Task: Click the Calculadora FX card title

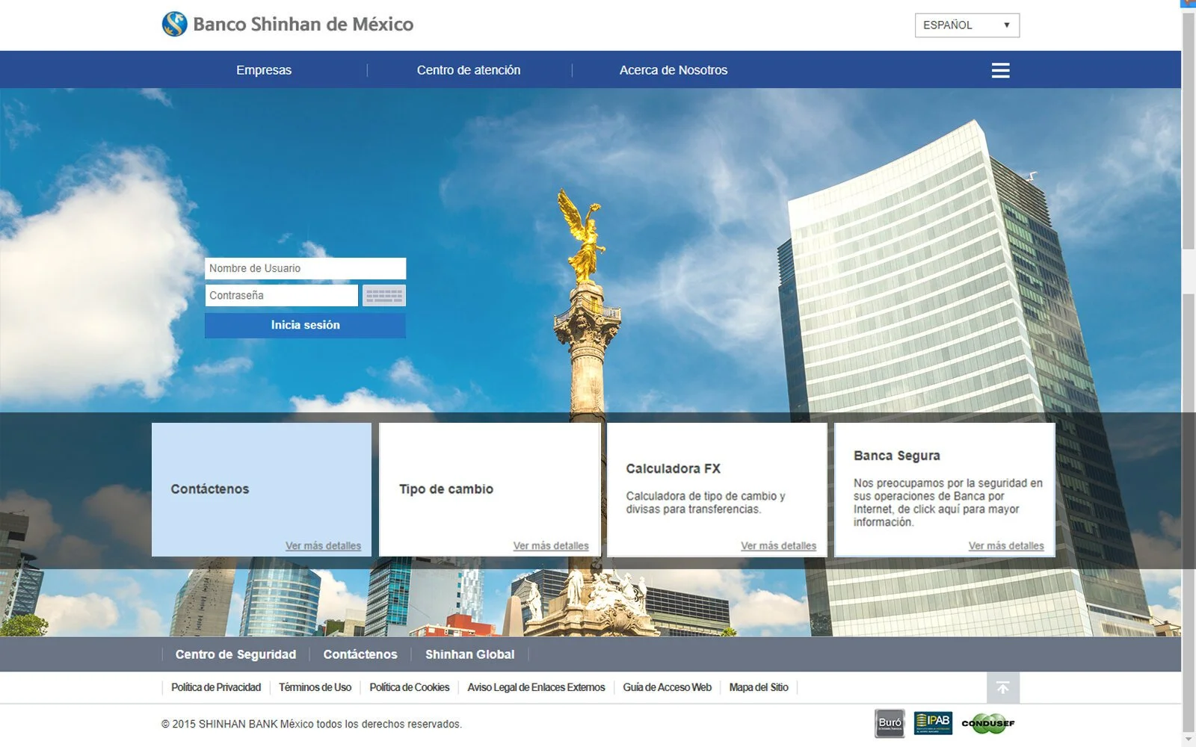Action: (673, 469)
